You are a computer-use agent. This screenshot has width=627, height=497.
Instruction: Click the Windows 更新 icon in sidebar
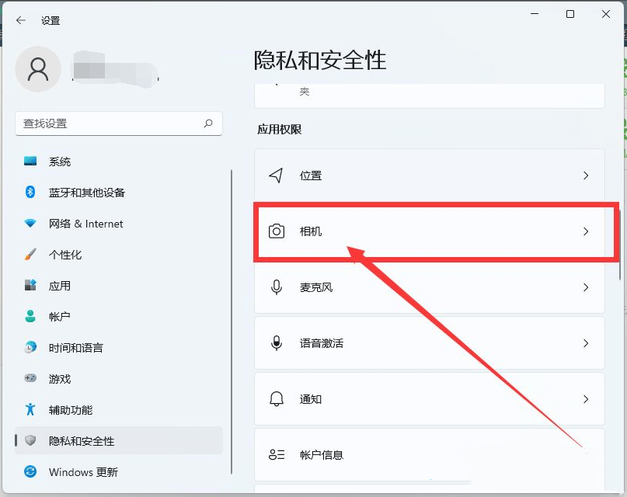coord(30,472)
